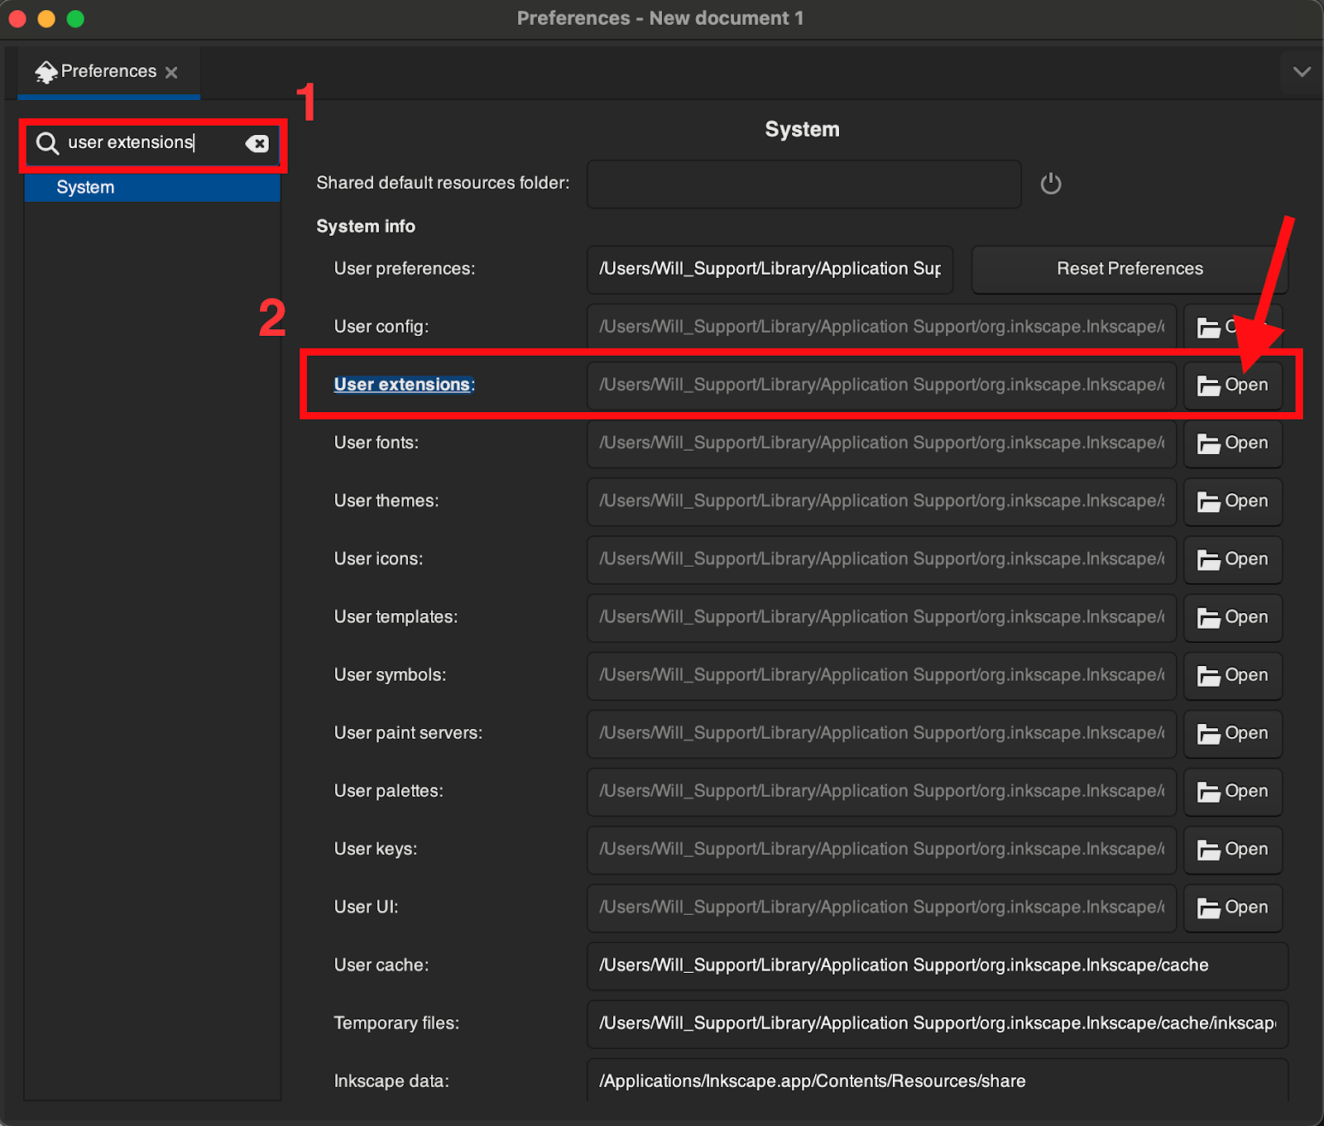Open the User templates folder
Image resolution: width=1324 pixels, height=1126 pixels.
1233,617
